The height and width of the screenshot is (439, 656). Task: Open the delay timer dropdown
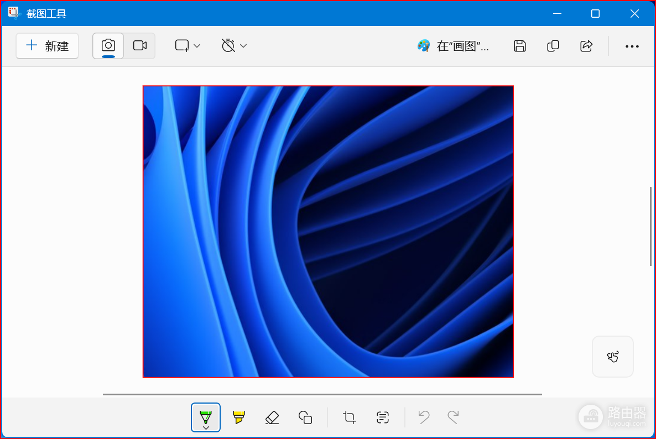[x=234, y=45]
